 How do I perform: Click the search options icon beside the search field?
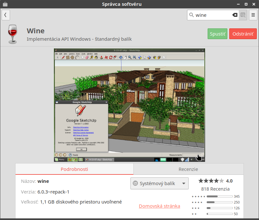[243, 15]
